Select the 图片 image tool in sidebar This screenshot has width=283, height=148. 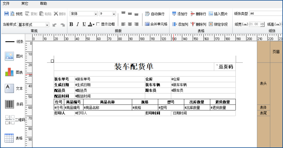(14, 56)
